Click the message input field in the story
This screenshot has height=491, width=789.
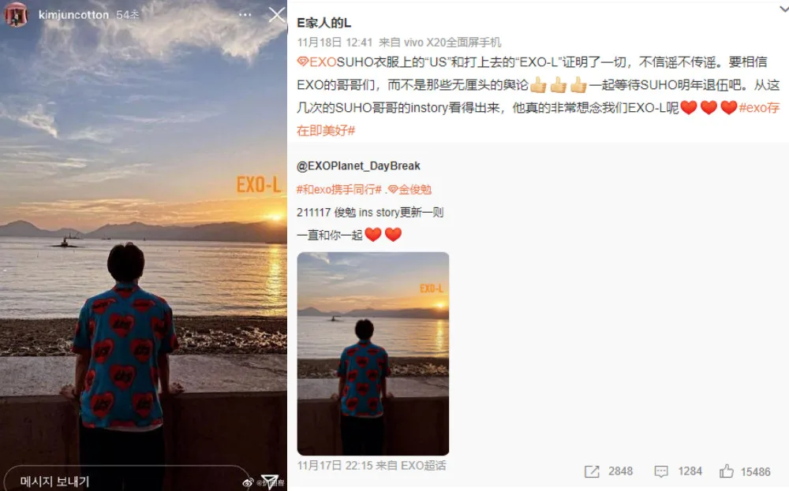[125, 480]
